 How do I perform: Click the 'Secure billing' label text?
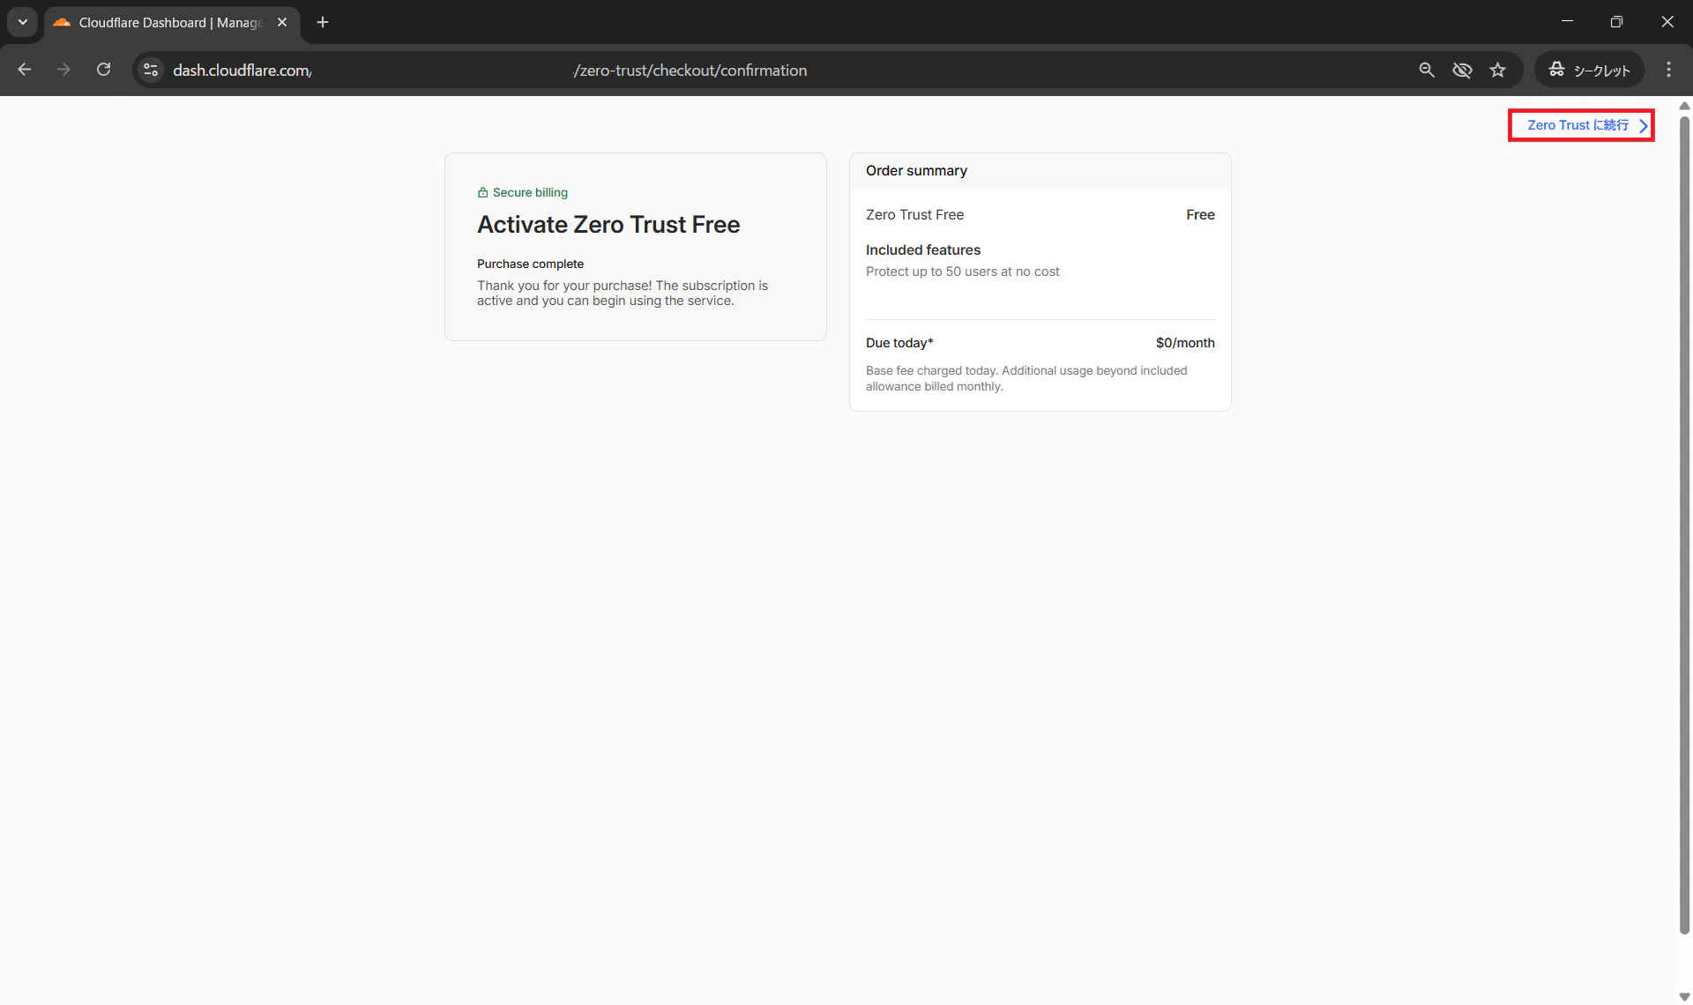coord(530,192)
